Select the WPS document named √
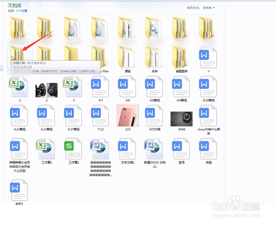Viewport: 276px width, 225px height. [209, 59]
